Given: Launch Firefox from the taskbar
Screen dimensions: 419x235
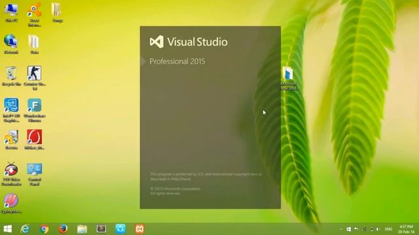Looking at the screenshot, I should pyautogui.click(x=63, y=229).
